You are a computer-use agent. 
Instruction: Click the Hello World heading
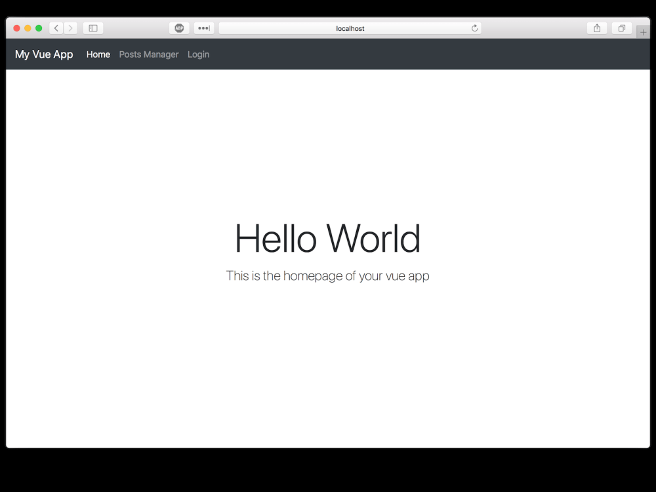click(327, 238)
